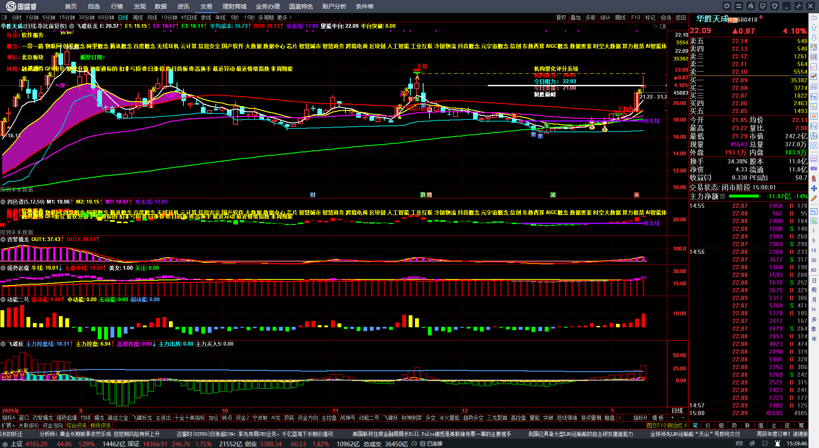This screenshot has width=819, height=448.
Task: Click the plus zoom button by 模板
Action: (673, 418)
